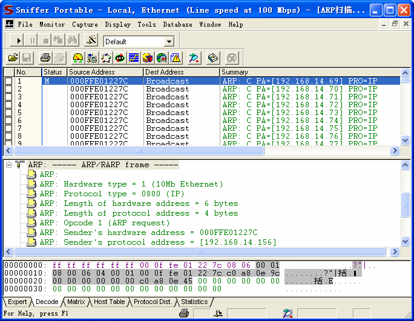Open the Protocol Distribution icon
Viewport: 414px width, 321px height.
click(x=148, y=58)
